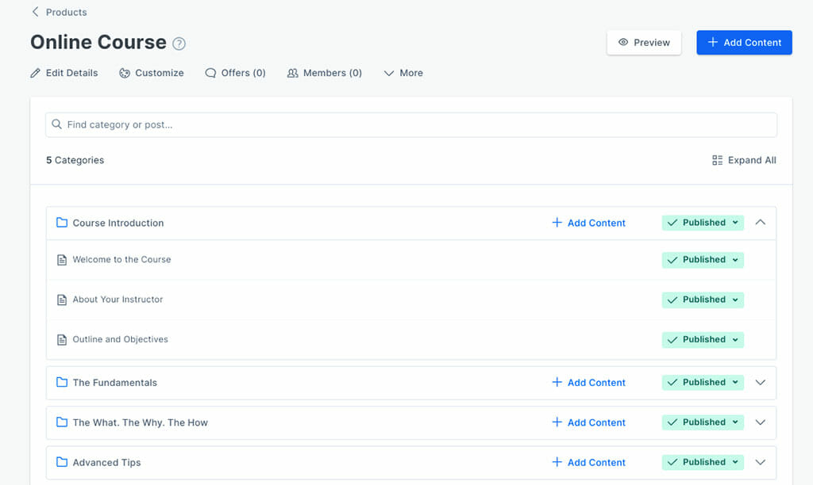813x485 pixels.
Task: Open Published dropdown for The Fundamentals
Action: pyautogui.click(x=703, y=382)
